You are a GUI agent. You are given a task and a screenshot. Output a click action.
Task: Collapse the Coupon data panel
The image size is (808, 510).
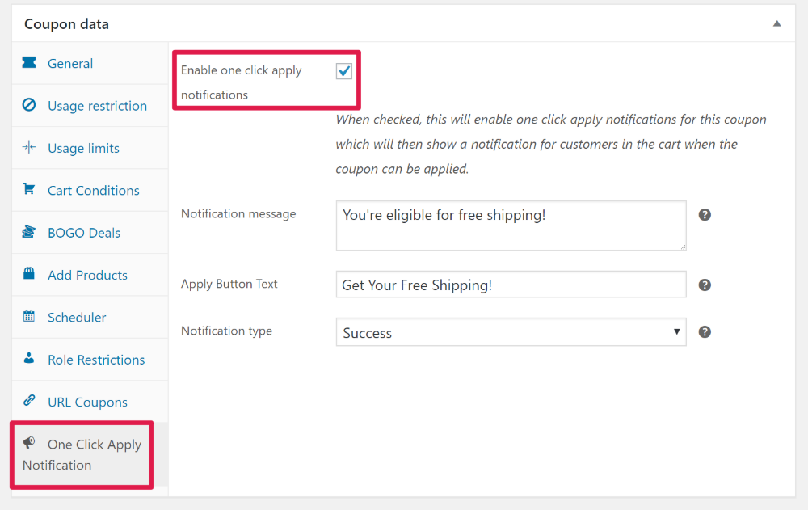(776, 23)
